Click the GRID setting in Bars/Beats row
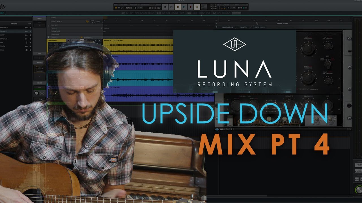The height and width of the screenshot is (203, 362). 92,21
